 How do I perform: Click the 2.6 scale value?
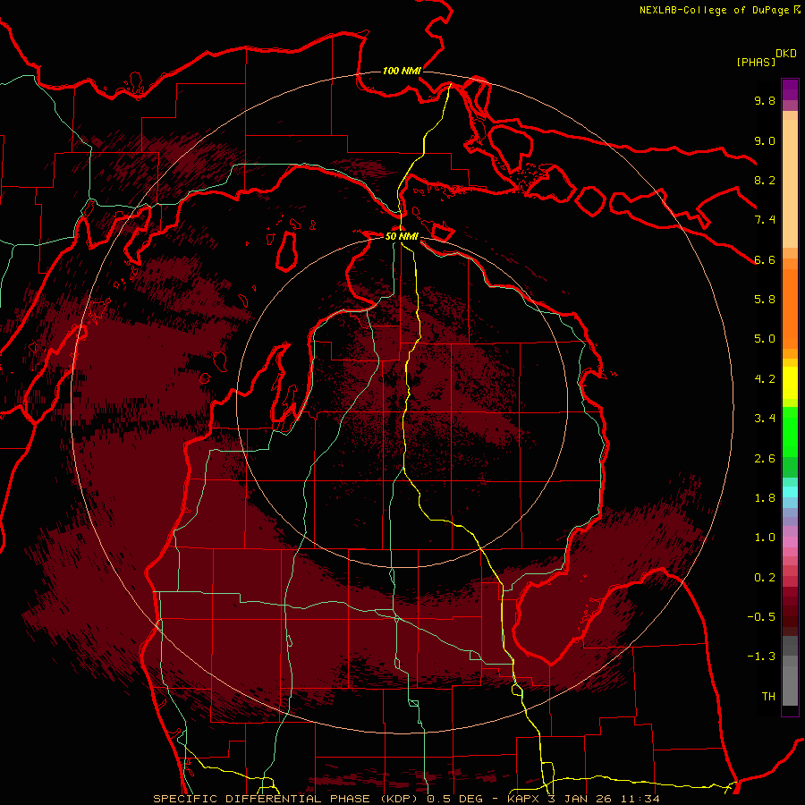click(765, 459)
